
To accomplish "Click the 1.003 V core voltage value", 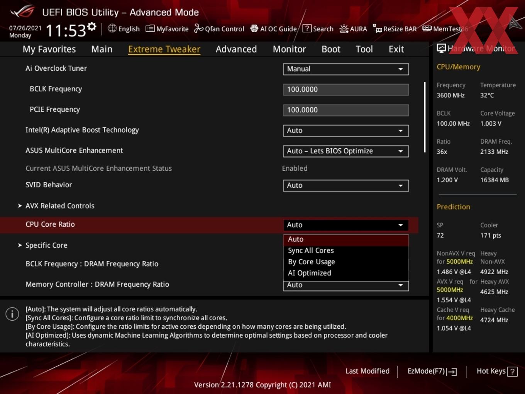I will 491,124.
